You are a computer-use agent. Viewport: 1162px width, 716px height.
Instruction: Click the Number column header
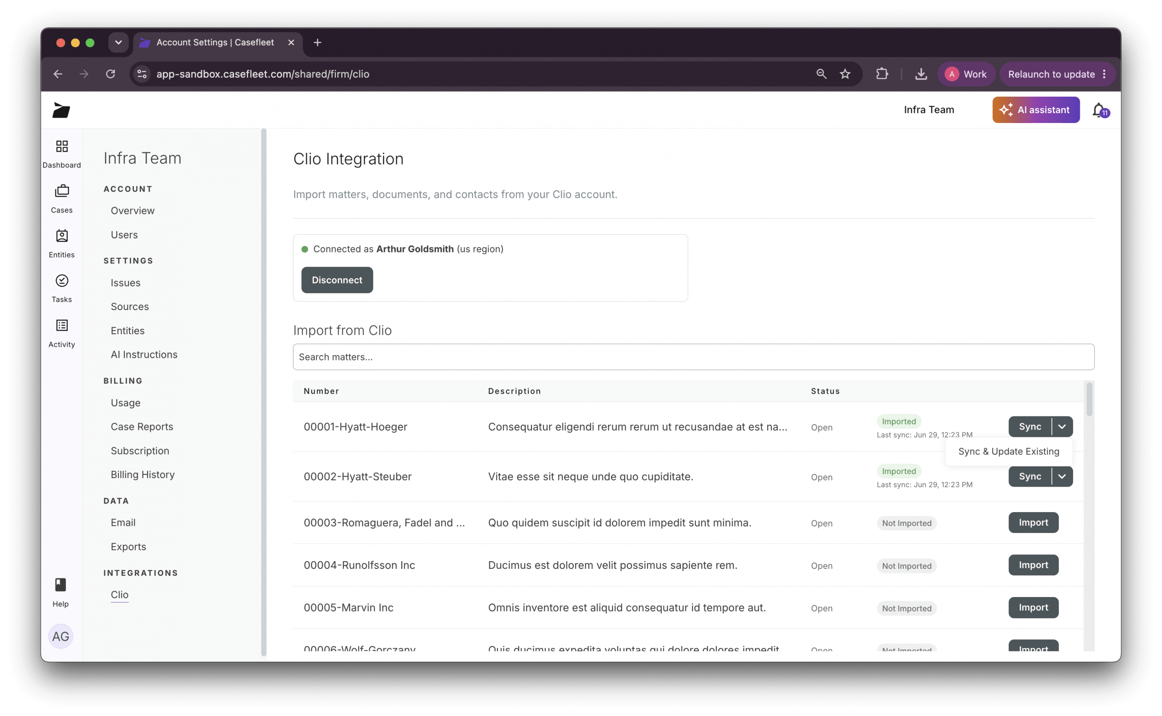pyautogui.click(x=321, y=391)
